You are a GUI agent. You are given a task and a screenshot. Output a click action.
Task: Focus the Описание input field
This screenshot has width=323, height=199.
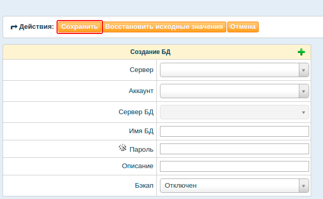click(235, 166)
